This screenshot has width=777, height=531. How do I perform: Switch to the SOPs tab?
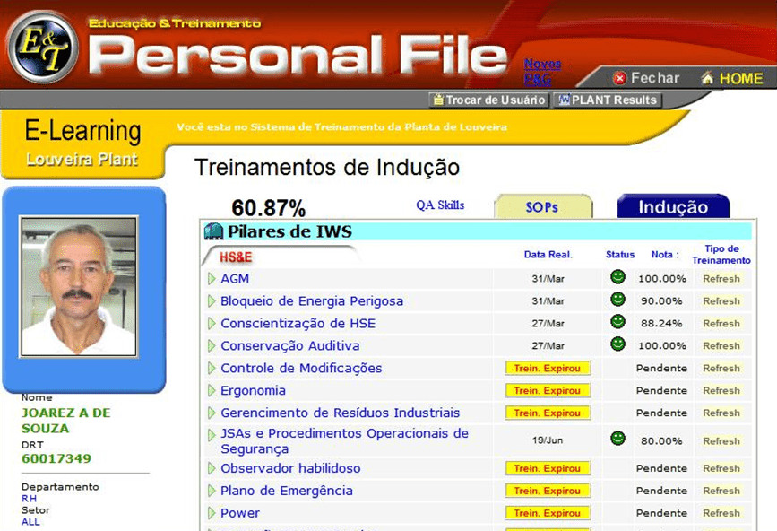coord(542,207)
